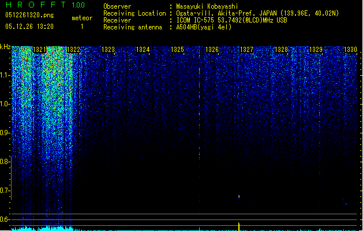363x231 pixels.
Task: Click the faint echo trace near 1330
Action: coord(346,202)
